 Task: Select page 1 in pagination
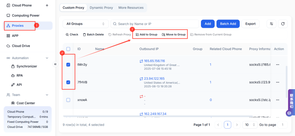[228, 125]
